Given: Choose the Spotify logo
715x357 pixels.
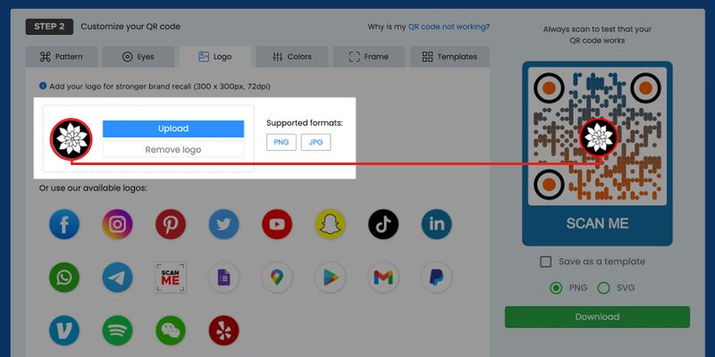Looking at the screenshot, I should [x=117, y=330].
